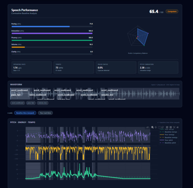Switch x-axis to Your real time
Screen dimensions: 193x188
[45, 113]
